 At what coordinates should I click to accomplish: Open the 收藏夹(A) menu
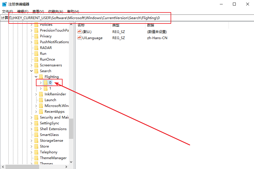click(x=55, y=12)
